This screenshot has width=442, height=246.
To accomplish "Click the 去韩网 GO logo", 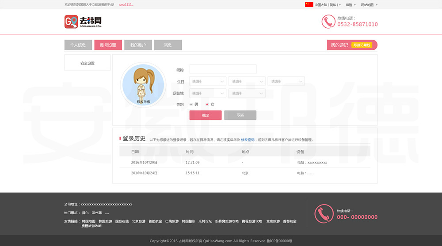I will click(x=83, y=22).
